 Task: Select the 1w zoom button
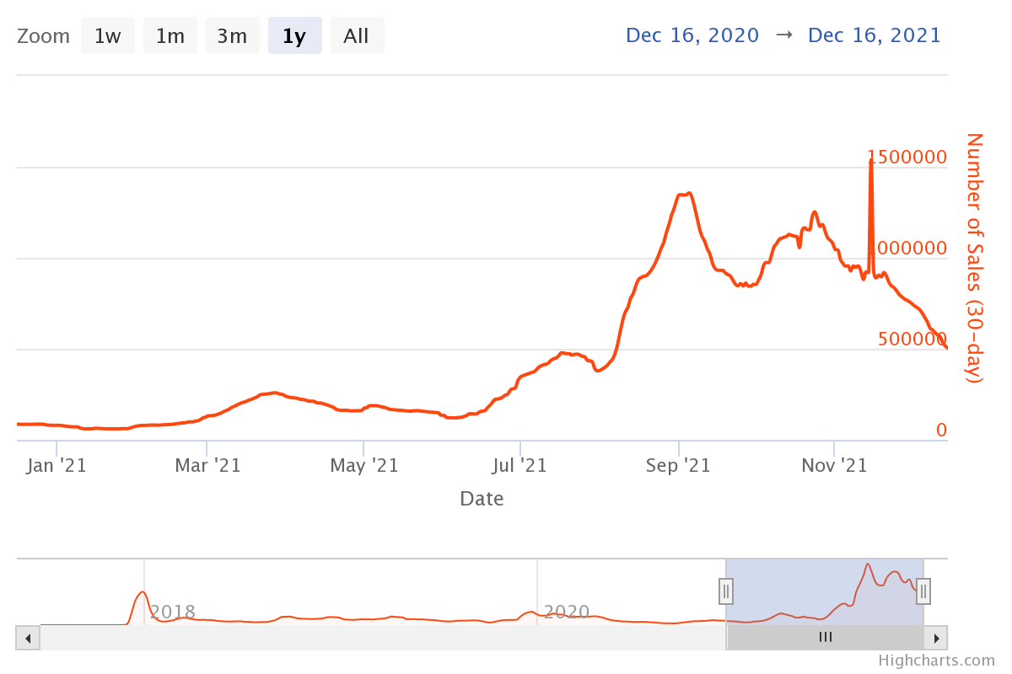[x=107, y=36]
